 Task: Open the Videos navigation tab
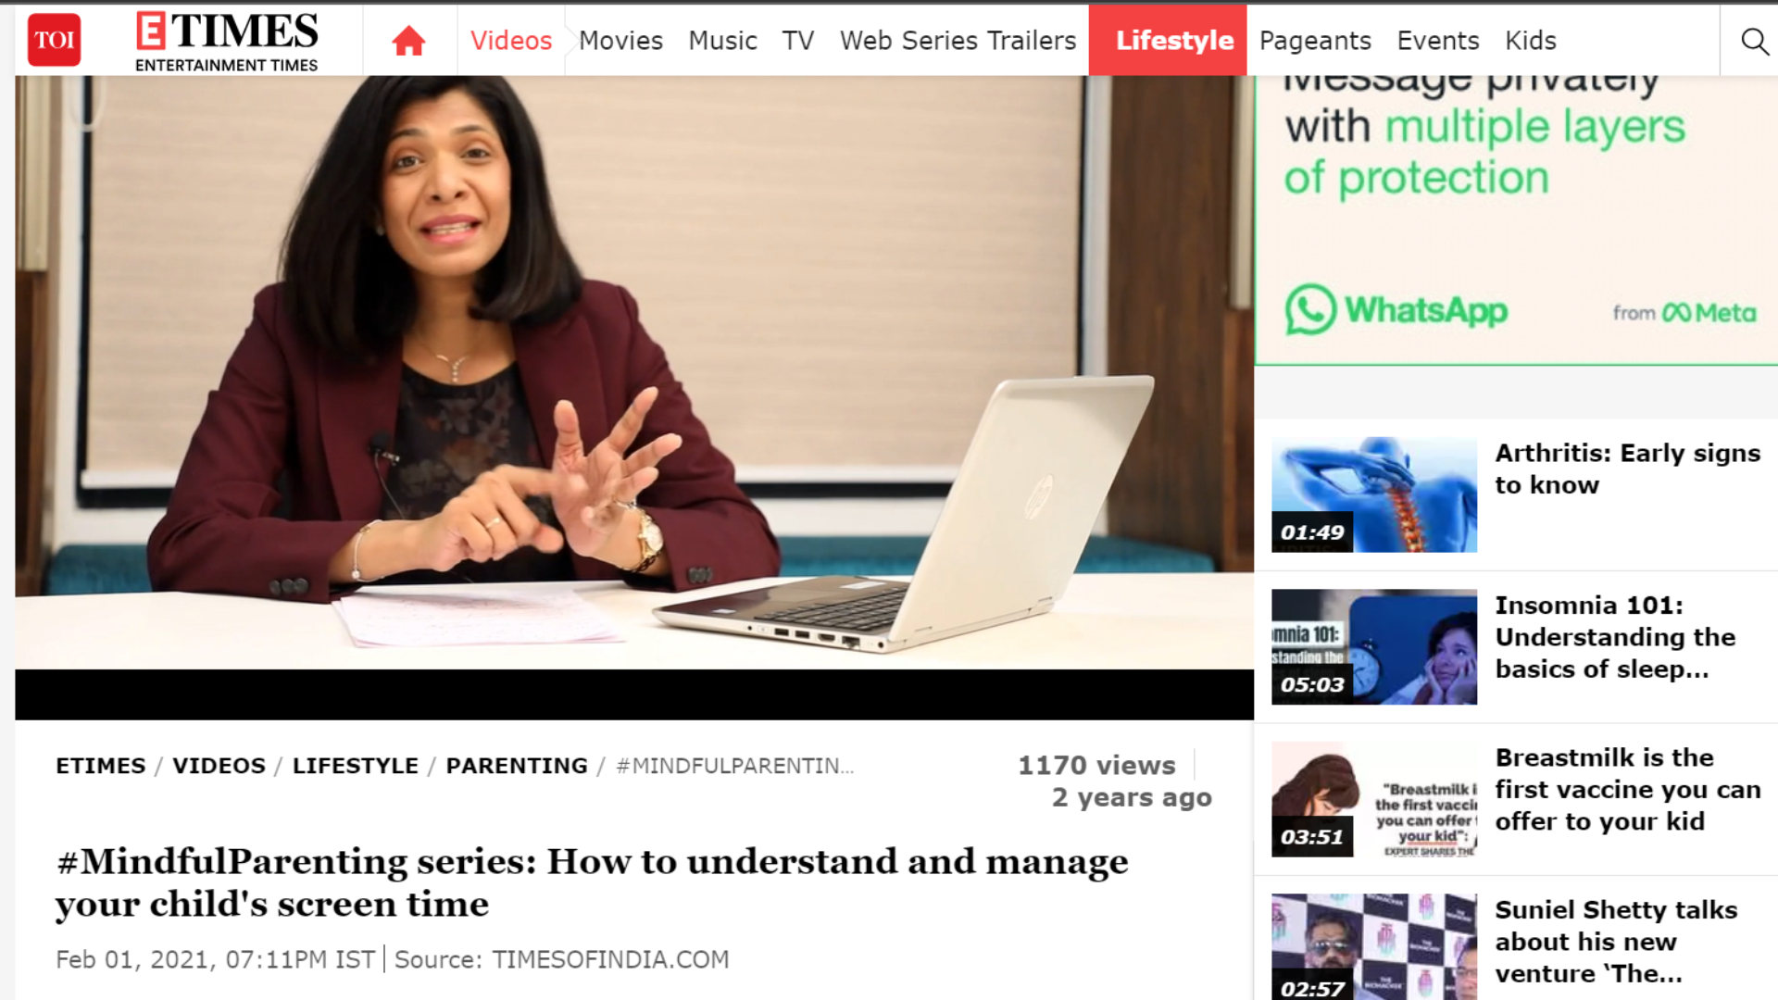510,41
